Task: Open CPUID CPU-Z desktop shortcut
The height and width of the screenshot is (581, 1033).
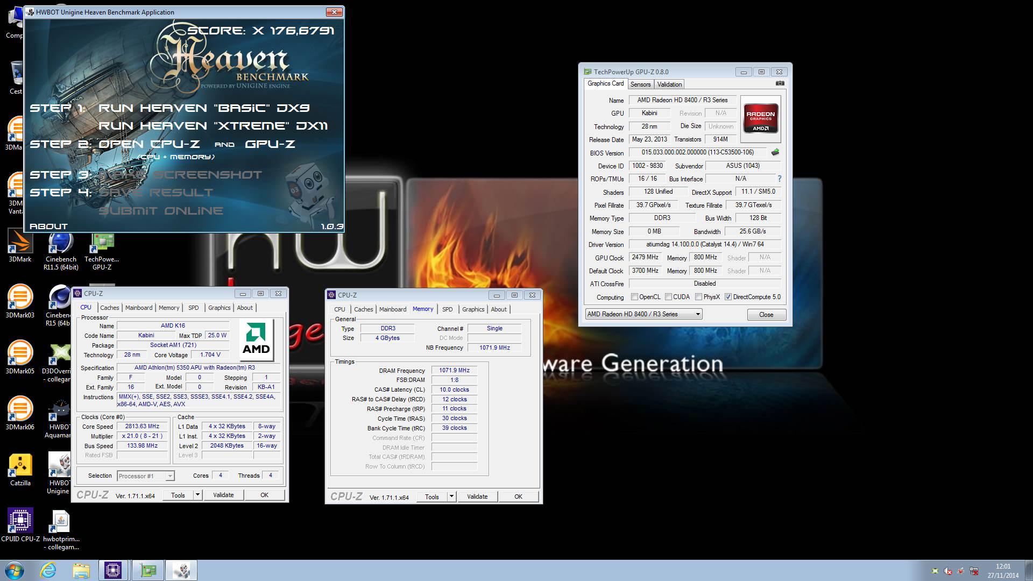Action: 20,525
